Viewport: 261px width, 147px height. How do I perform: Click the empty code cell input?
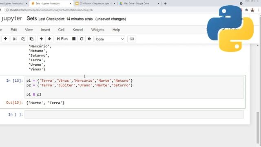pyautogui.click(x=134, y=114)
